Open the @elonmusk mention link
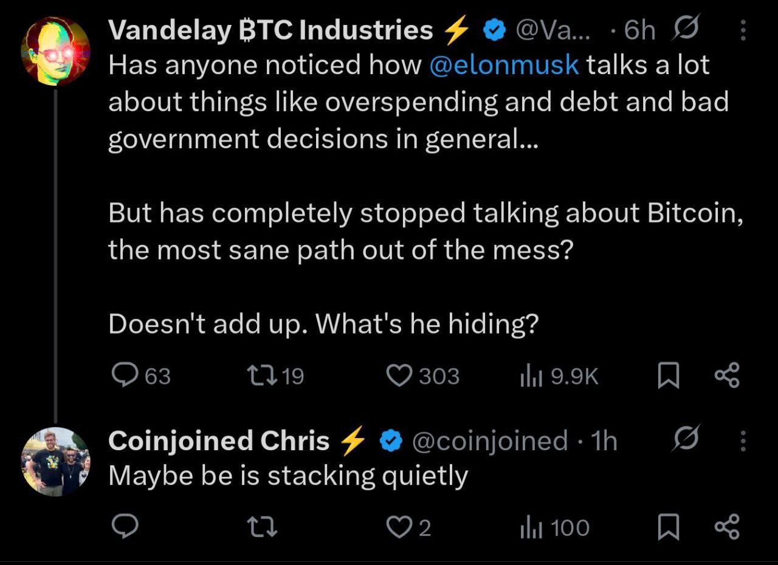This screenshot has height=565, width=778. pos(504,66)
